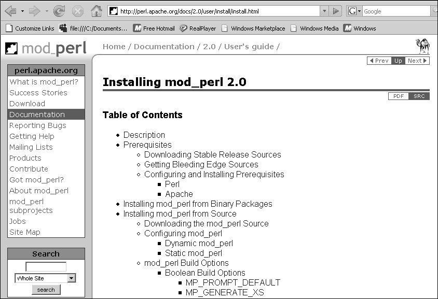
Task: Open Site Map in sidebar
Action: coord(25,232)
